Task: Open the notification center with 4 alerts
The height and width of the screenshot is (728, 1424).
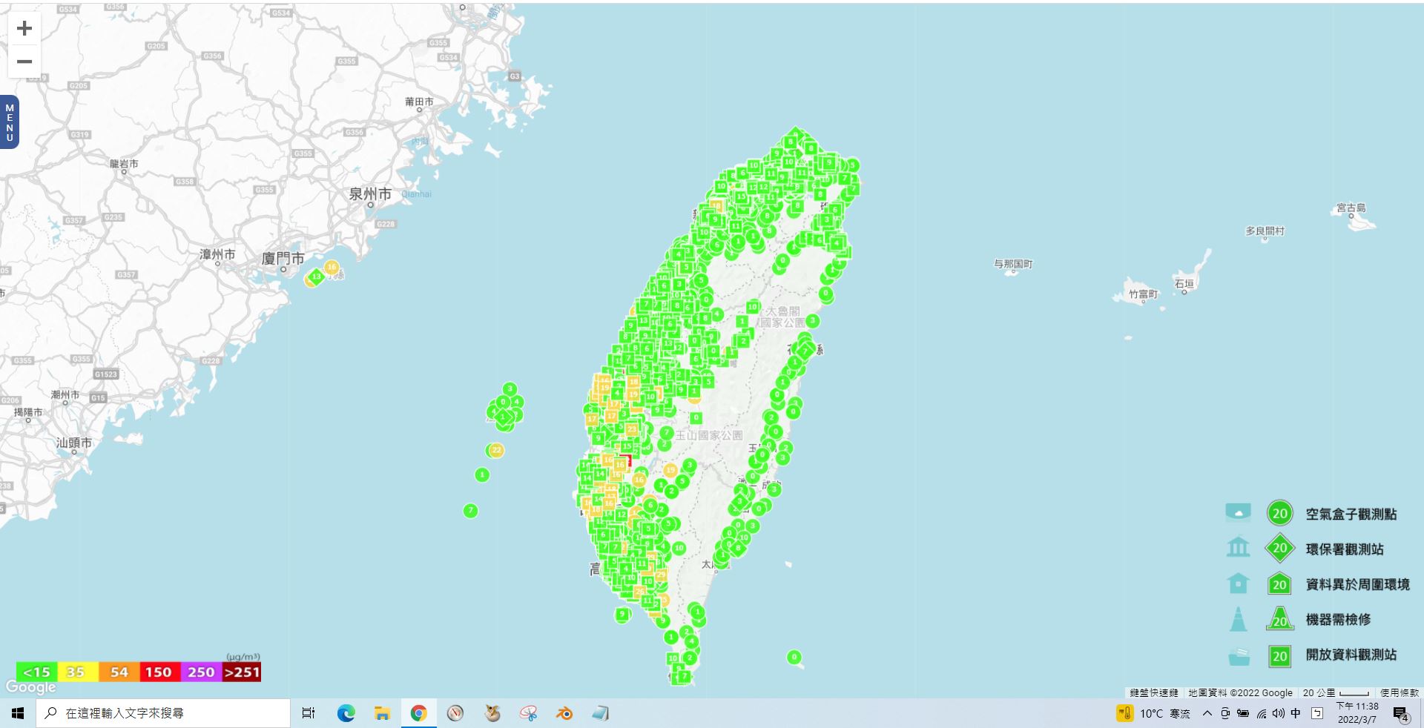Action: [x=1400, y=713]
